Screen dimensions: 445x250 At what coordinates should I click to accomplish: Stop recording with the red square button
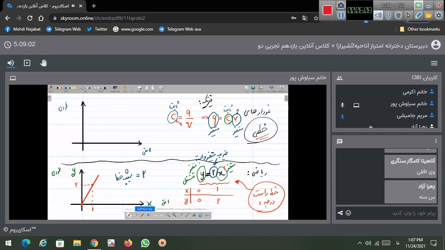[x=327, y=10]
